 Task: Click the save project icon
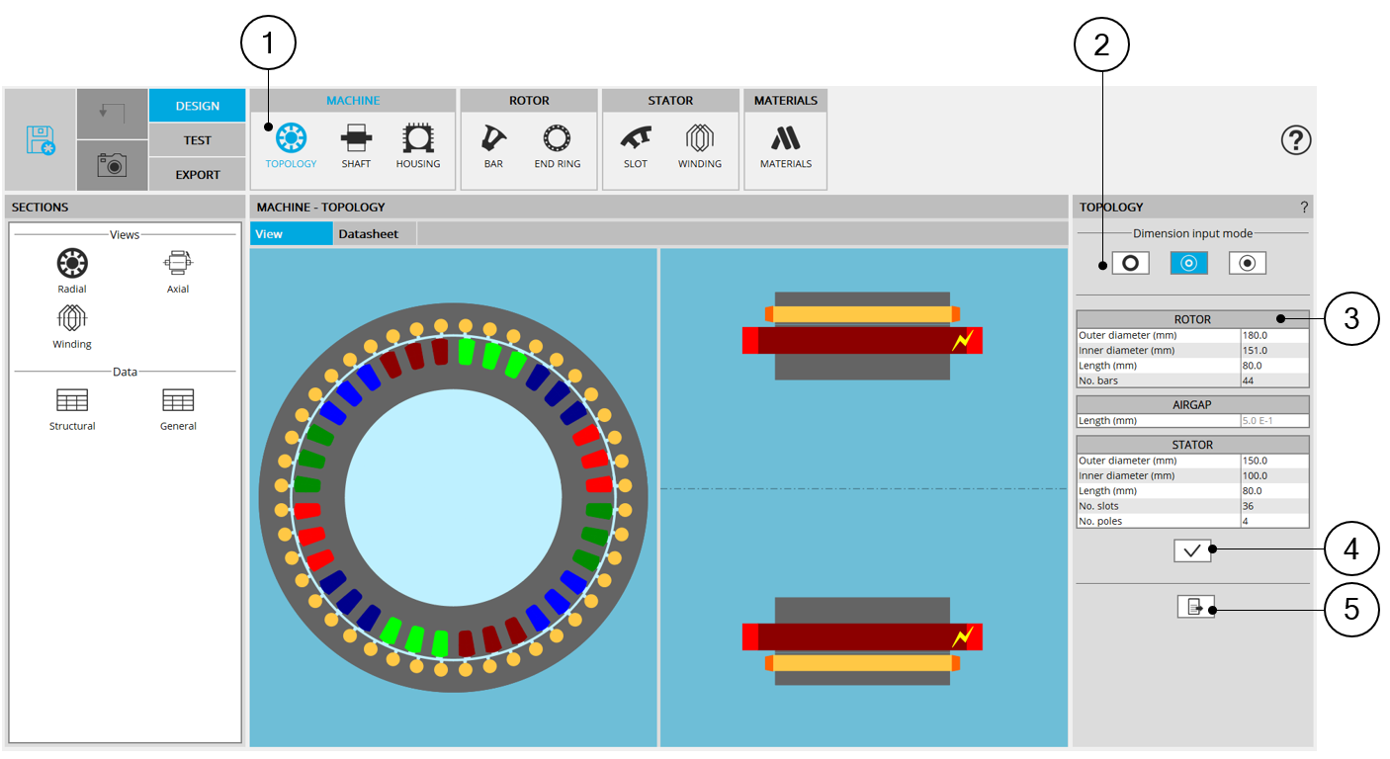tap(41, 140)
